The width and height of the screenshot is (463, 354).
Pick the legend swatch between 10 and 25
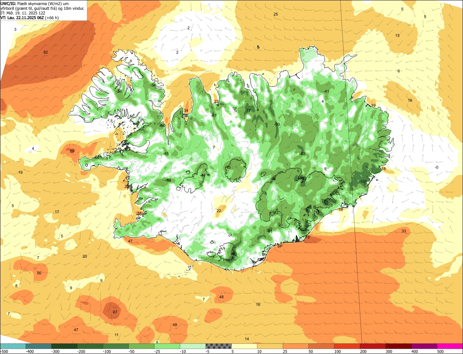pyautogui.click(x=270, y=346)
